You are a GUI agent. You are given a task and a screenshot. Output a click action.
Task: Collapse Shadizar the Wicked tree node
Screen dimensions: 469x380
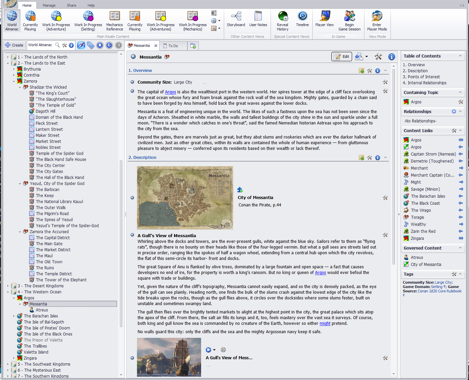[x=20, y=87]
